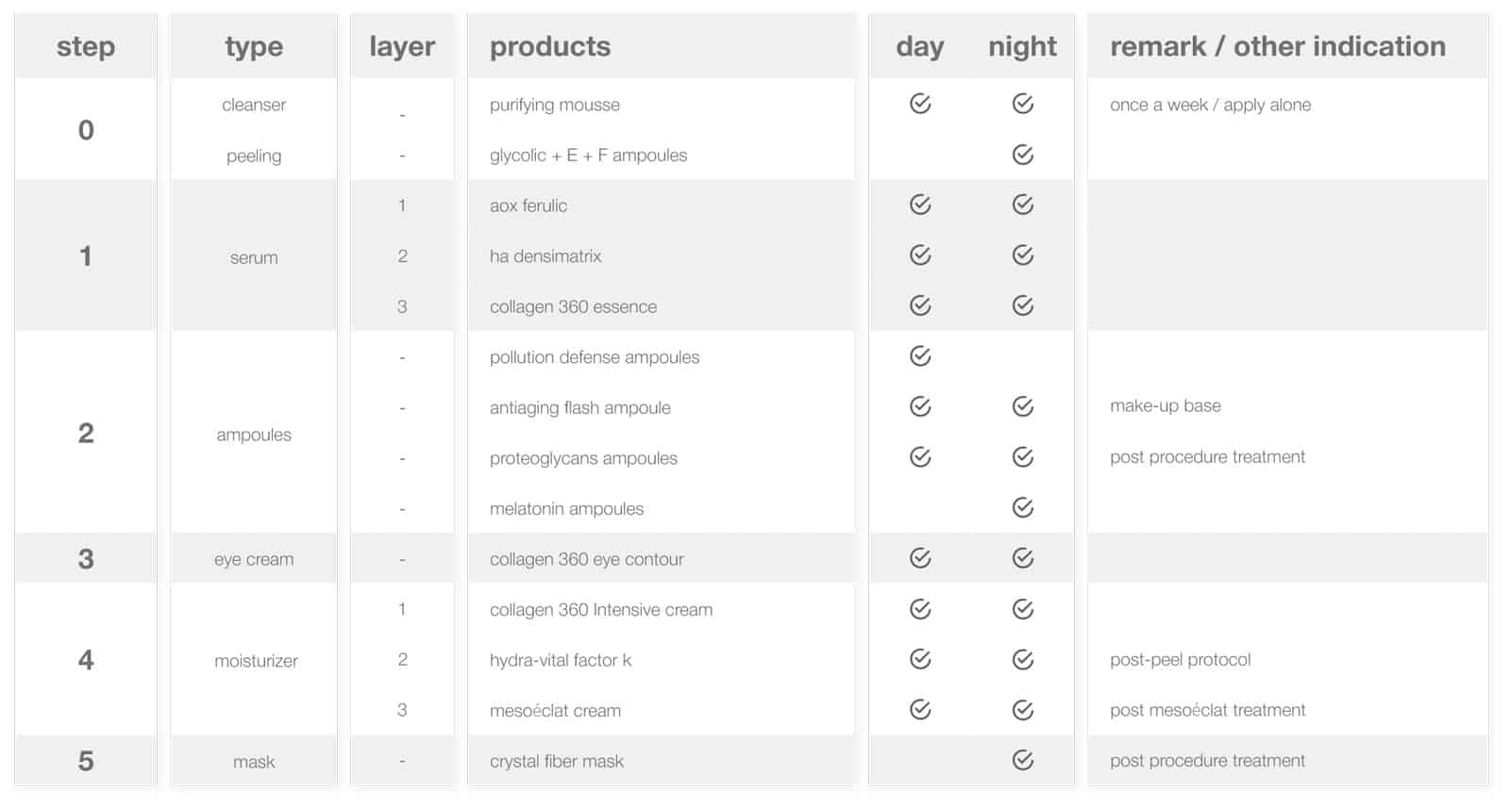Click the day checkmark for purifying mousse
The height and width of the screenshot is (808, 1510).
(x=920, y=104)
